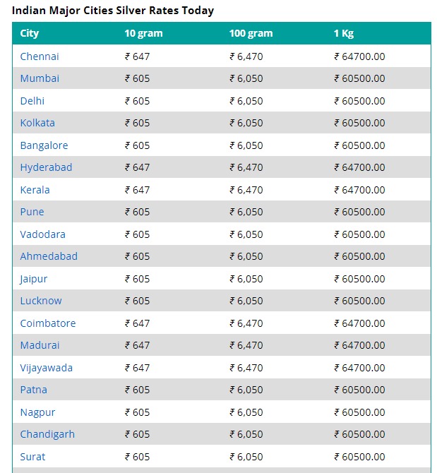
Task: Select the Patna link
Action: 34,390
